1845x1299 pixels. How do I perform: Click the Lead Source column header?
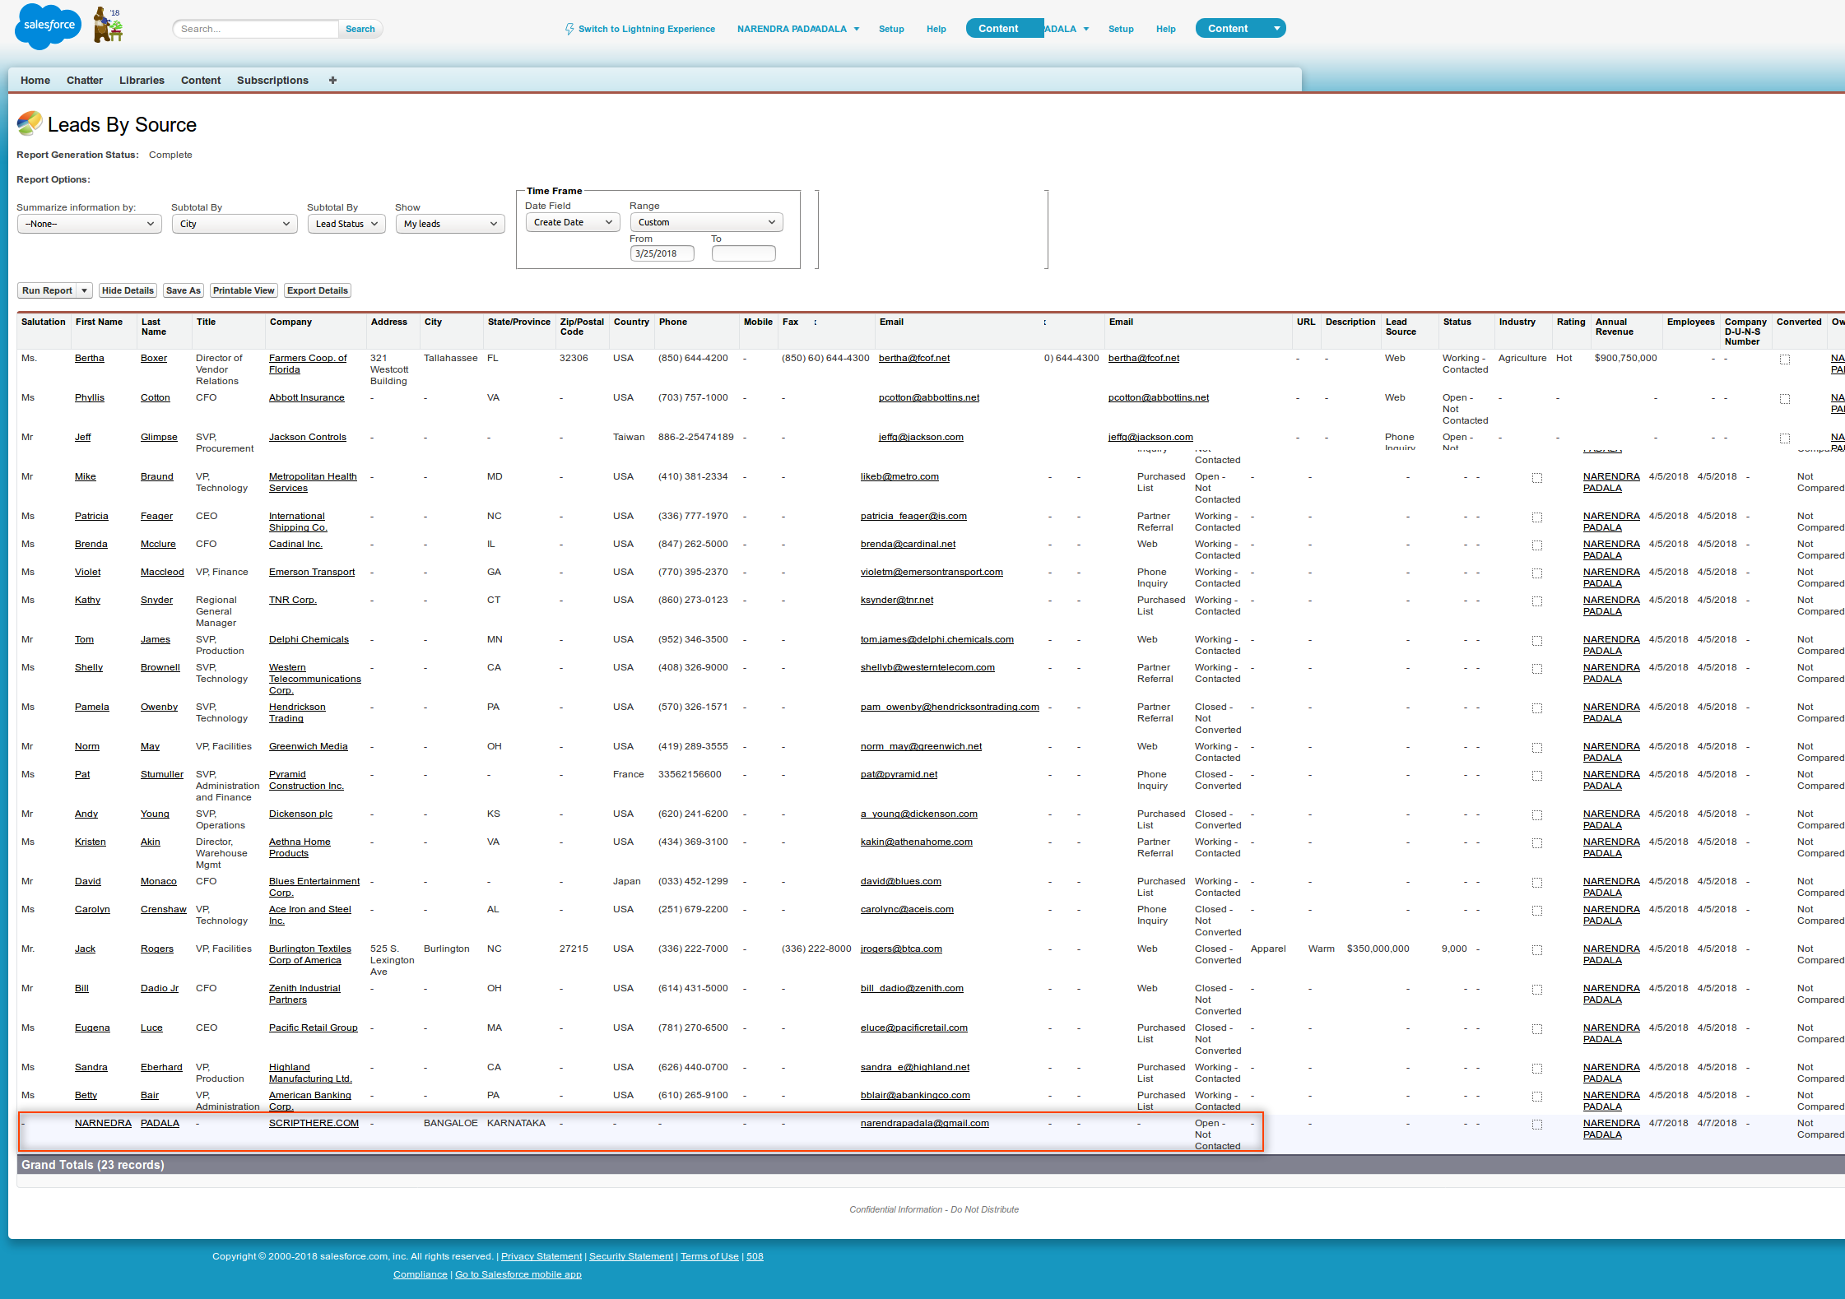click(x=1401, y=327)
